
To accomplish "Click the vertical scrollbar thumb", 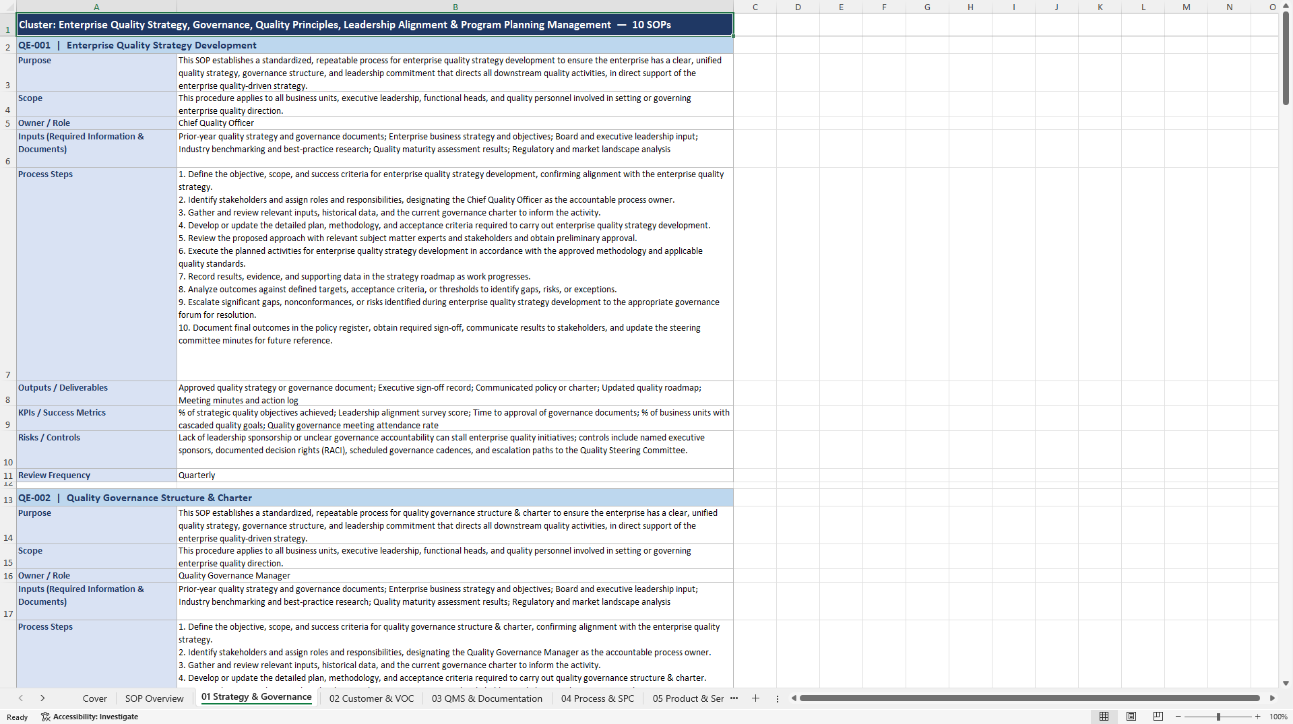I will [1286, 59].
